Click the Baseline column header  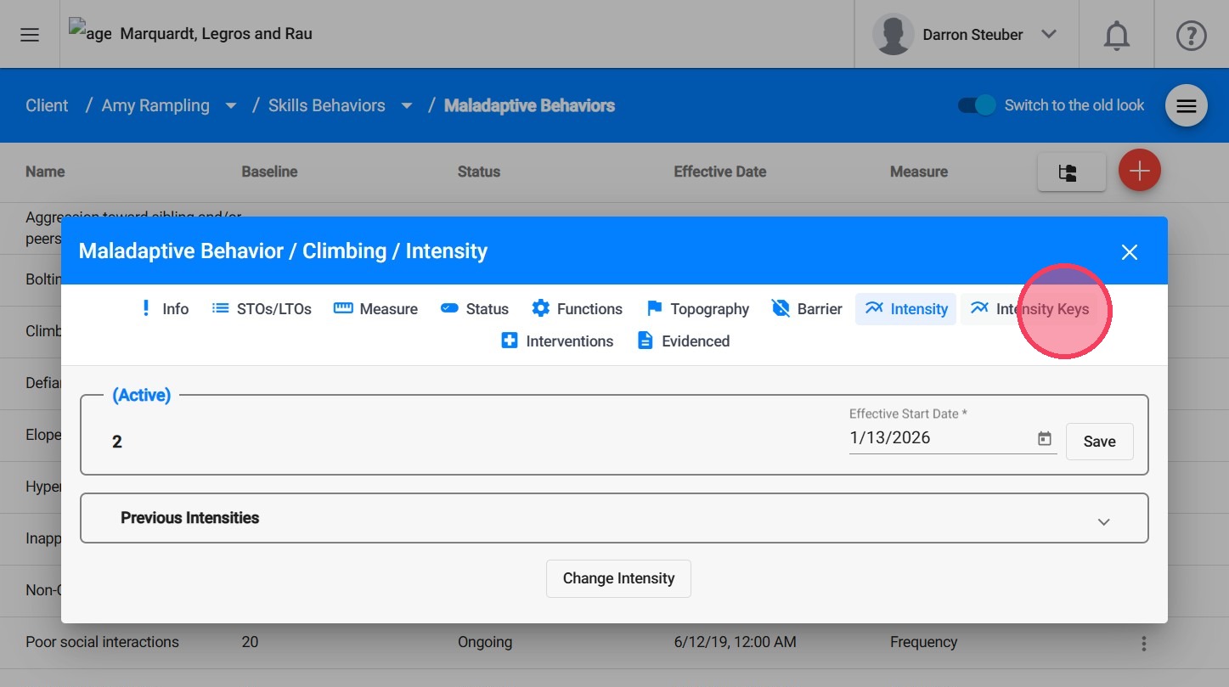tap(269, 172)
